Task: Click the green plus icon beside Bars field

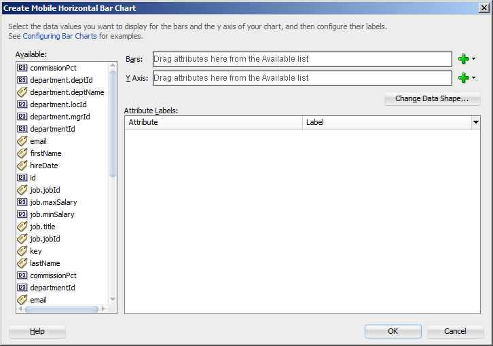Action: click(x=463, y=59)
